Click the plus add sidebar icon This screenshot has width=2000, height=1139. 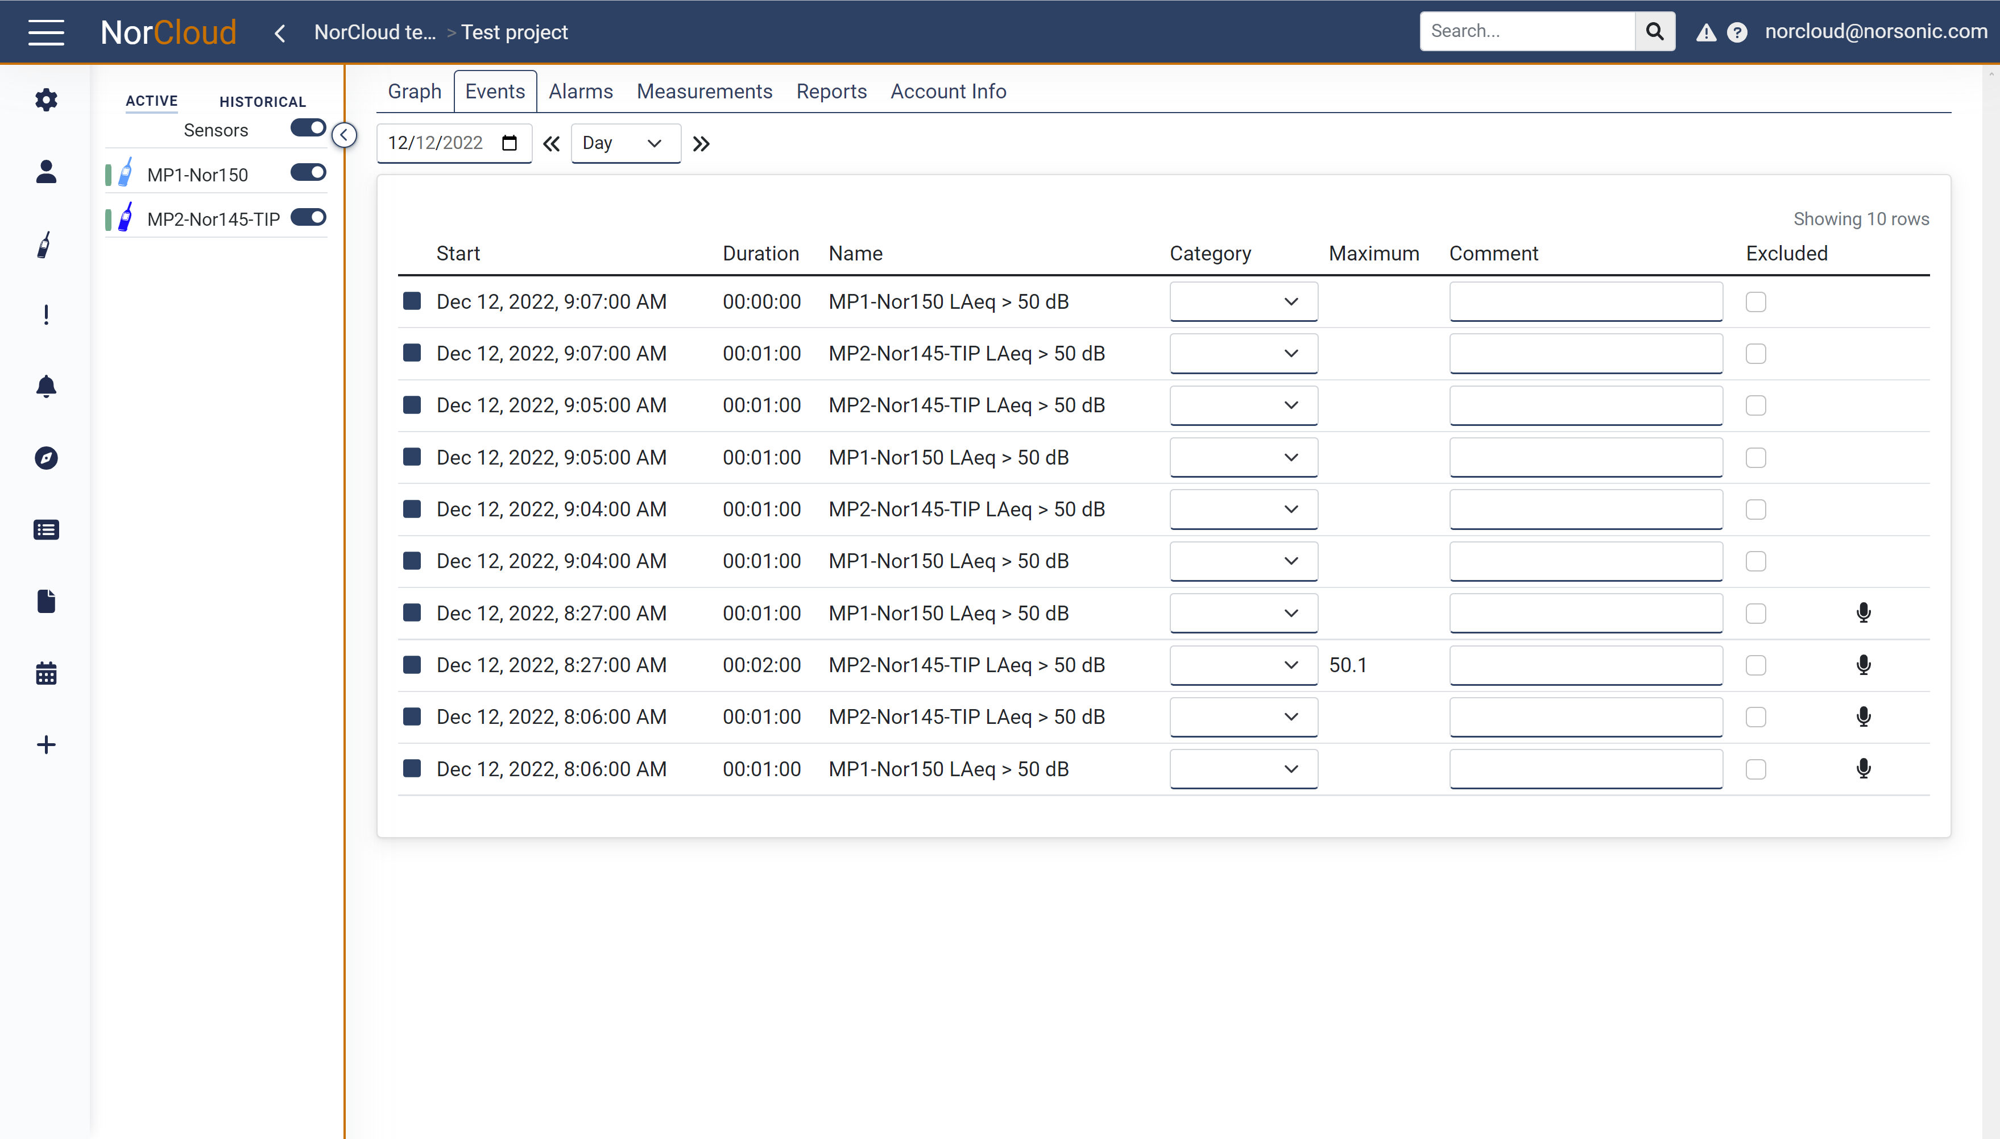pyautogui.click(x=46, y=744)
